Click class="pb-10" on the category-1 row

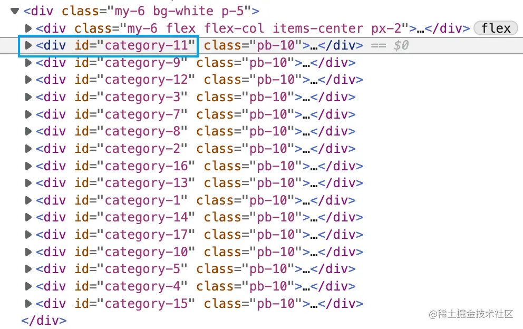(x=246, y=200)
